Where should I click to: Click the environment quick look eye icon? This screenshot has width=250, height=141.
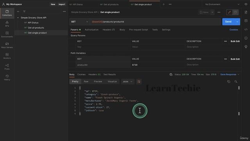[x=246, y=4]
